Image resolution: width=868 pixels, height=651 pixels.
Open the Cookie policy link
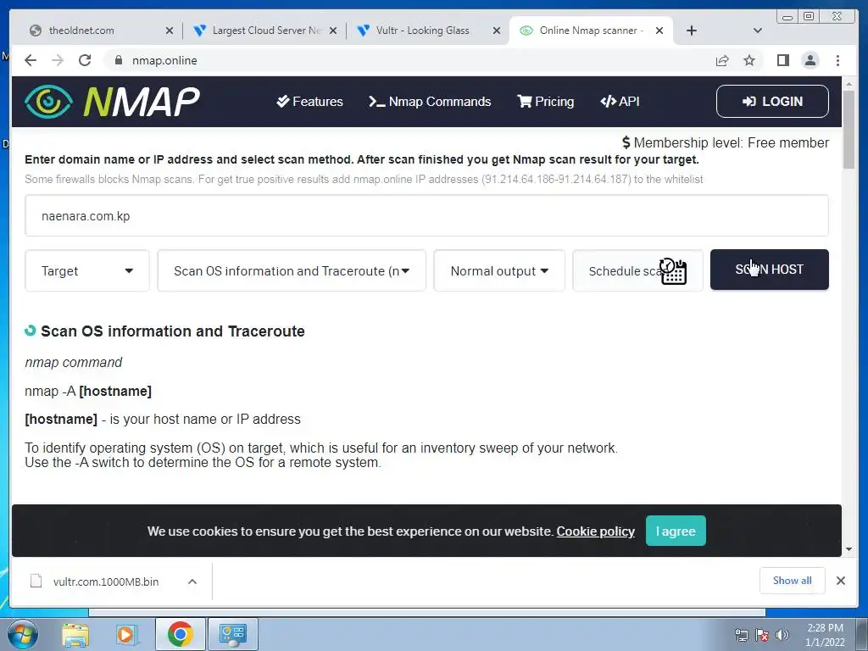[x=596, y=531]
